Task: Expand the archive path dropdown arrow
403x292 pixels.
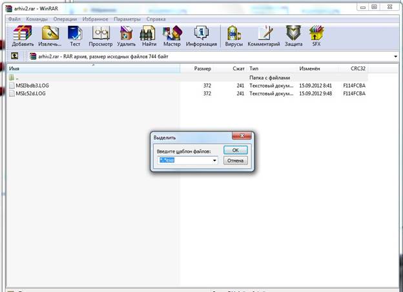Action: [395, 56]
